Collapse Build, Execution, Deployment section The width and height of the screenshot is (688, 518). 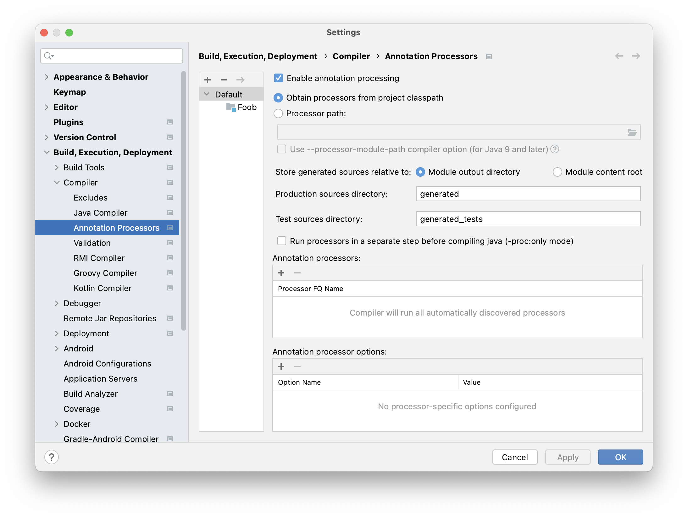[x=47, y=152]
